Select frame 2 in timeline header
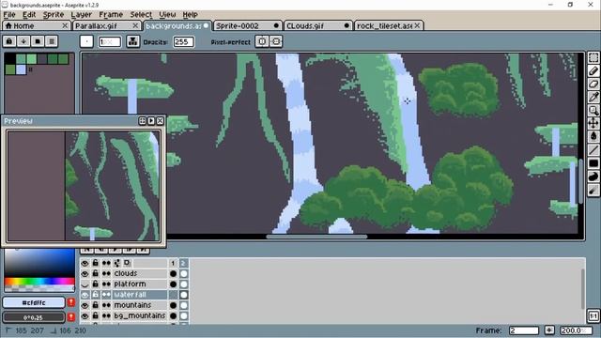Screen dimensions: 601x338 pos(184,263)
